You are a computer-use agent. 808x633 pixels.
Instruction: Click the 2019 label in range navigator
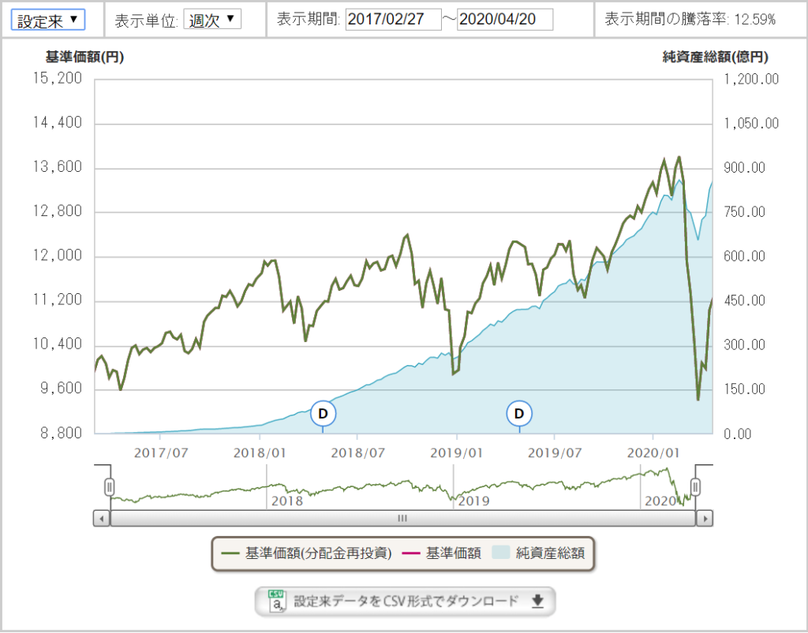[473, 501]
